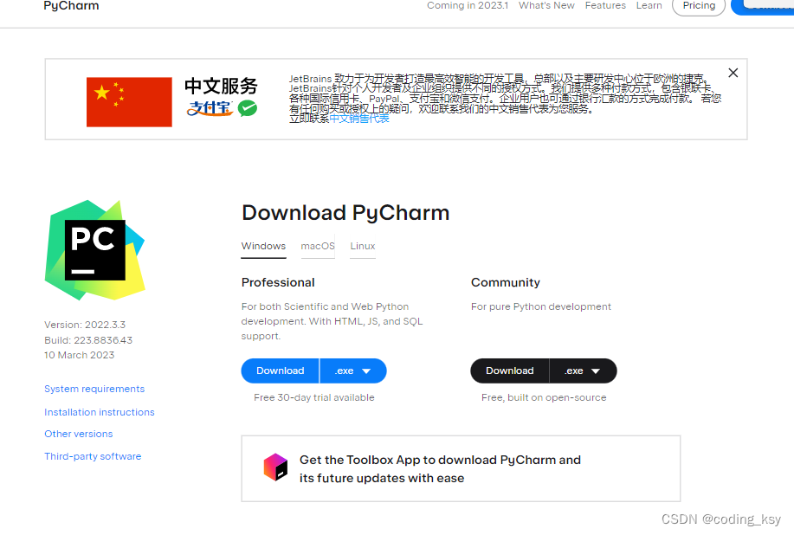Switch to the macOS tab
The width and height of the screenshot is (794, 535).
(318, 246)
